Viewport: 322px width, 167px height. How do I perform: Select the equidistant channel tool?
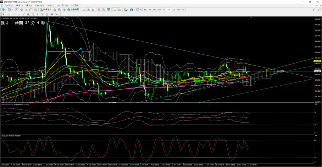[28, 14]
